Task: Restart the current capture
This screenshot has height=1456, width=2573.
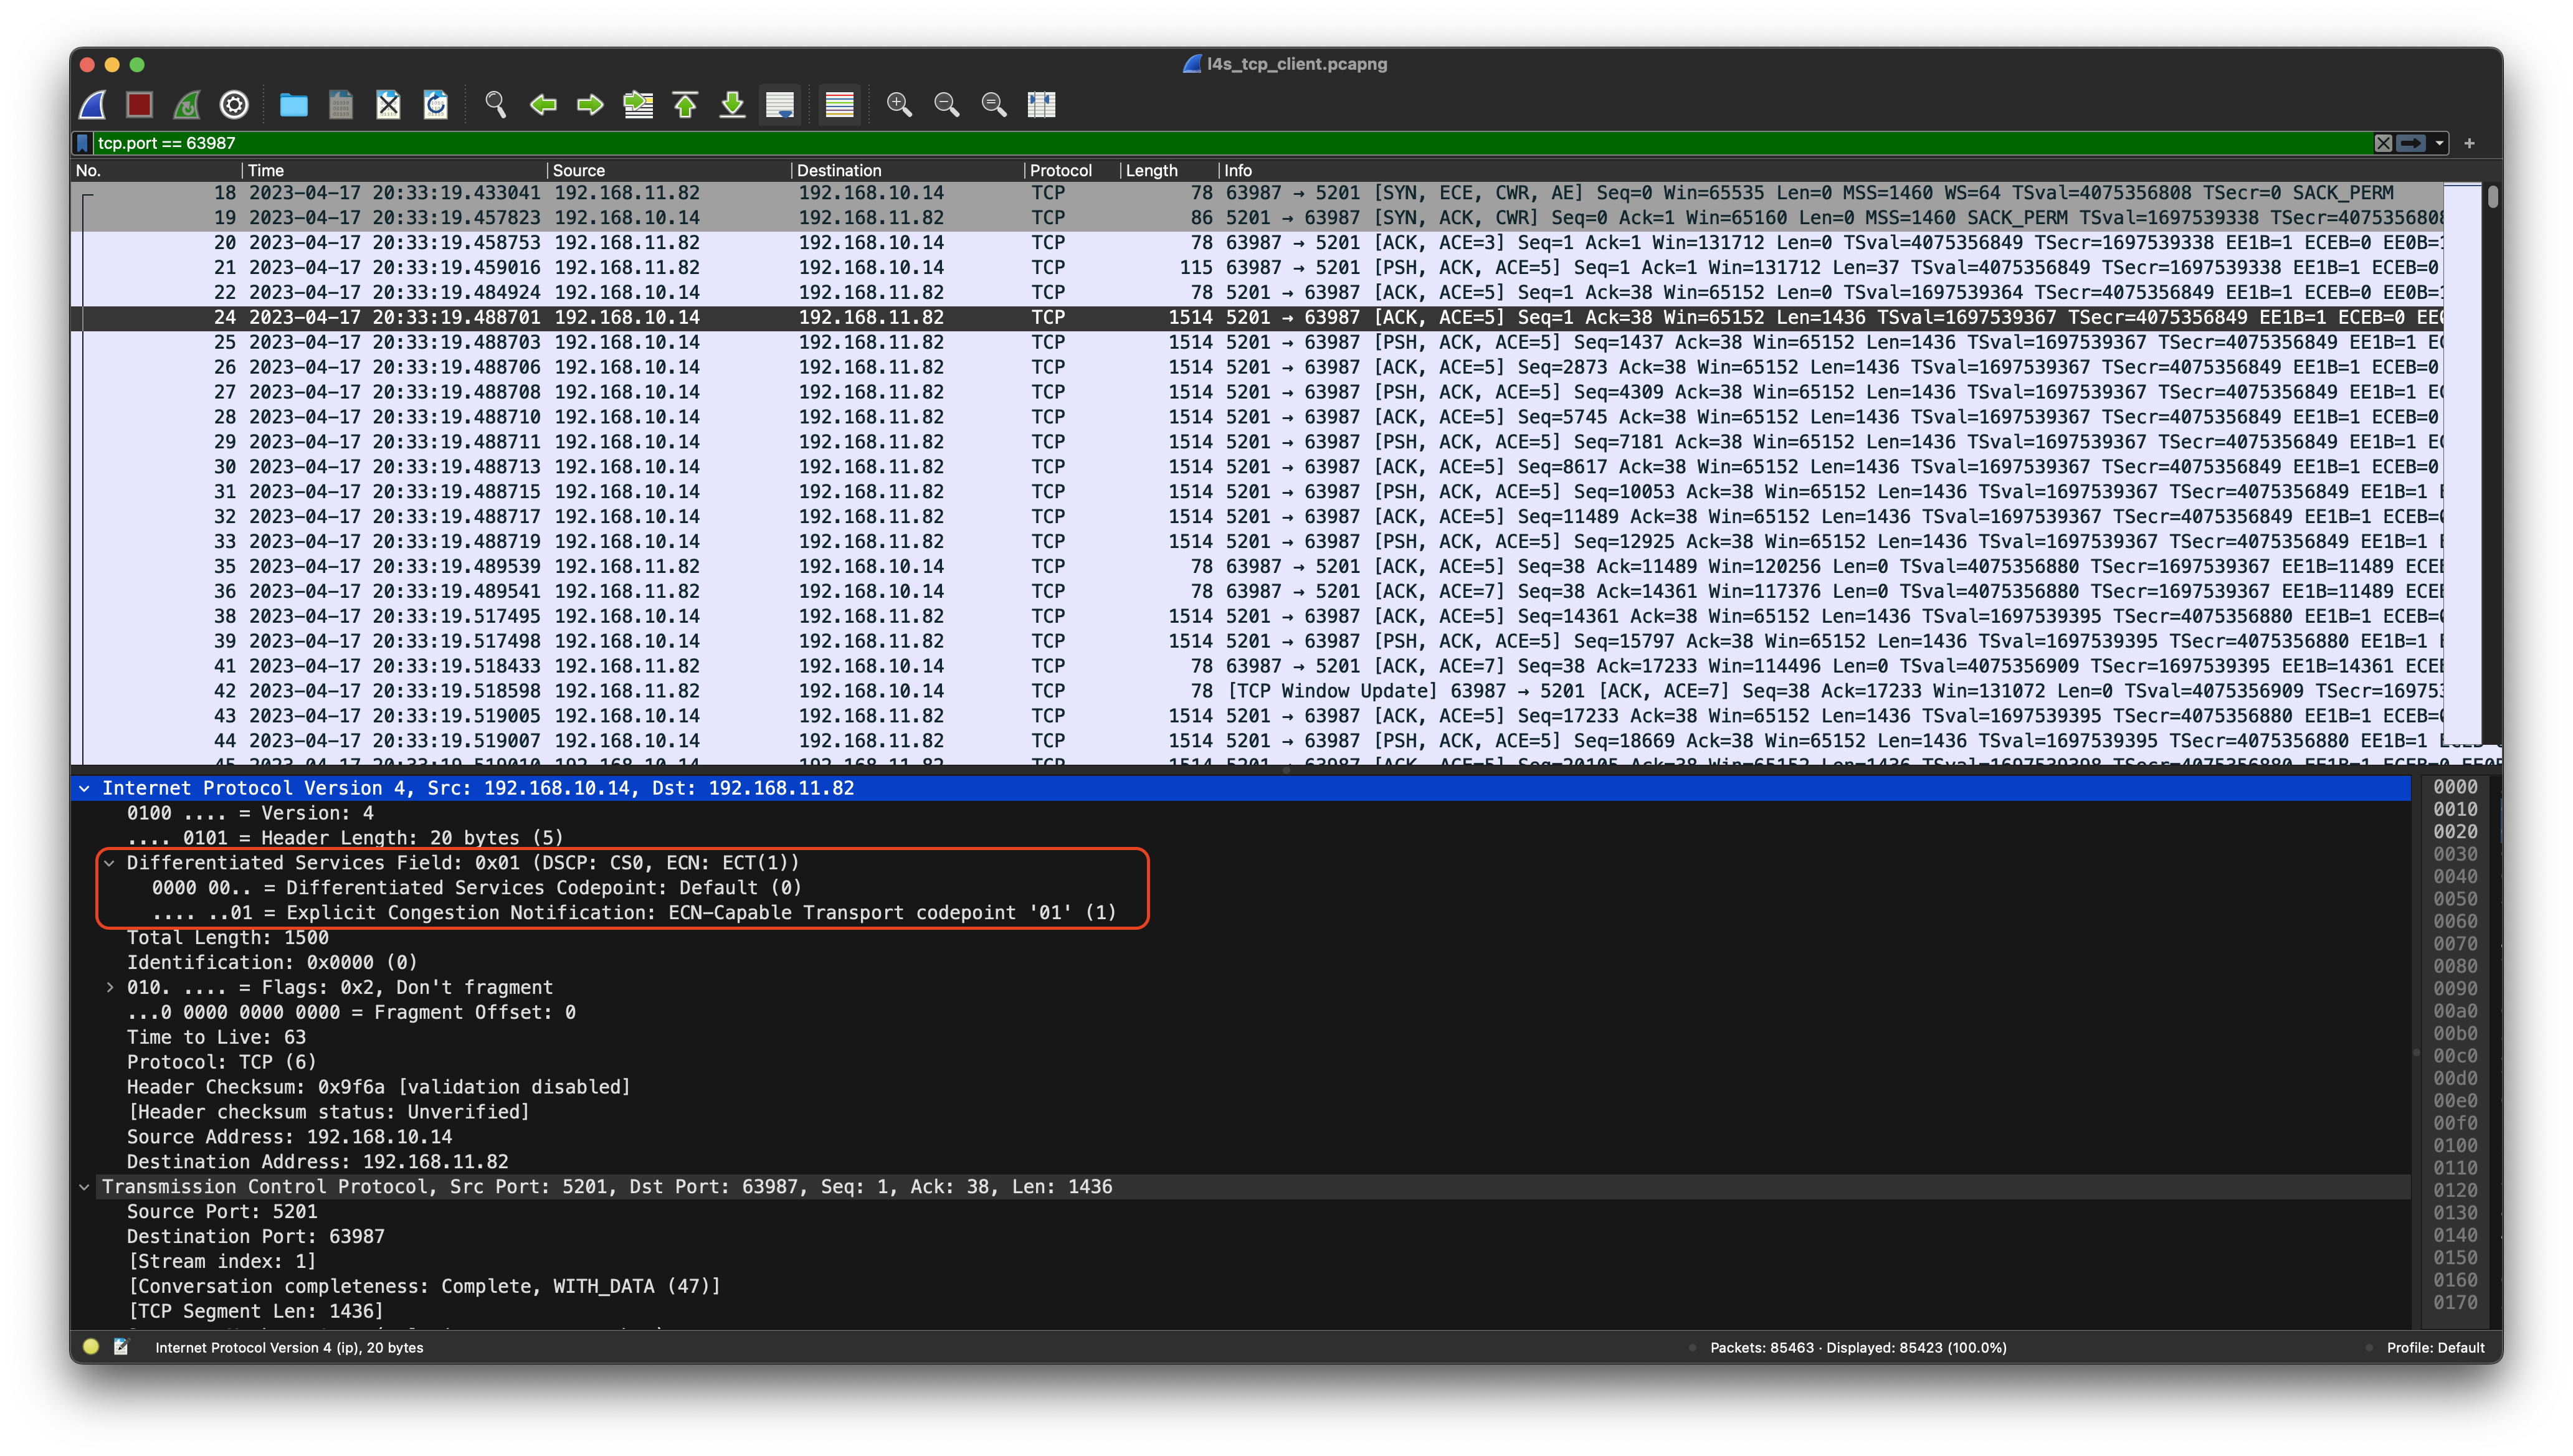Action: coord(187,104)
